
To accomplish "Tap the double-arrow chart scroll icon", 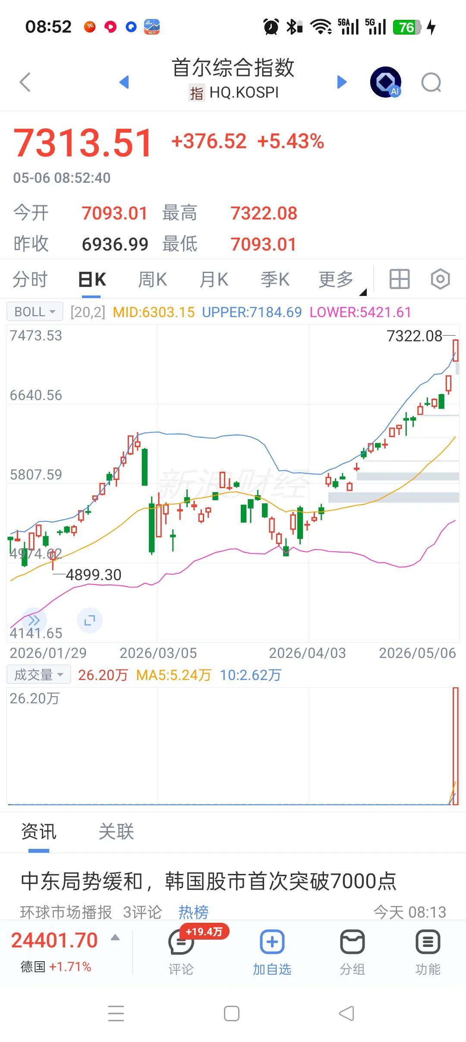I will pyautogui.click(x=34, y=620).
